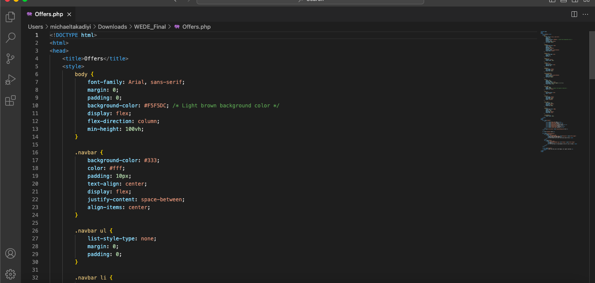This screenshot has width=595, height=283.
Task: Open the Source Control view
Action: [10, 59]
